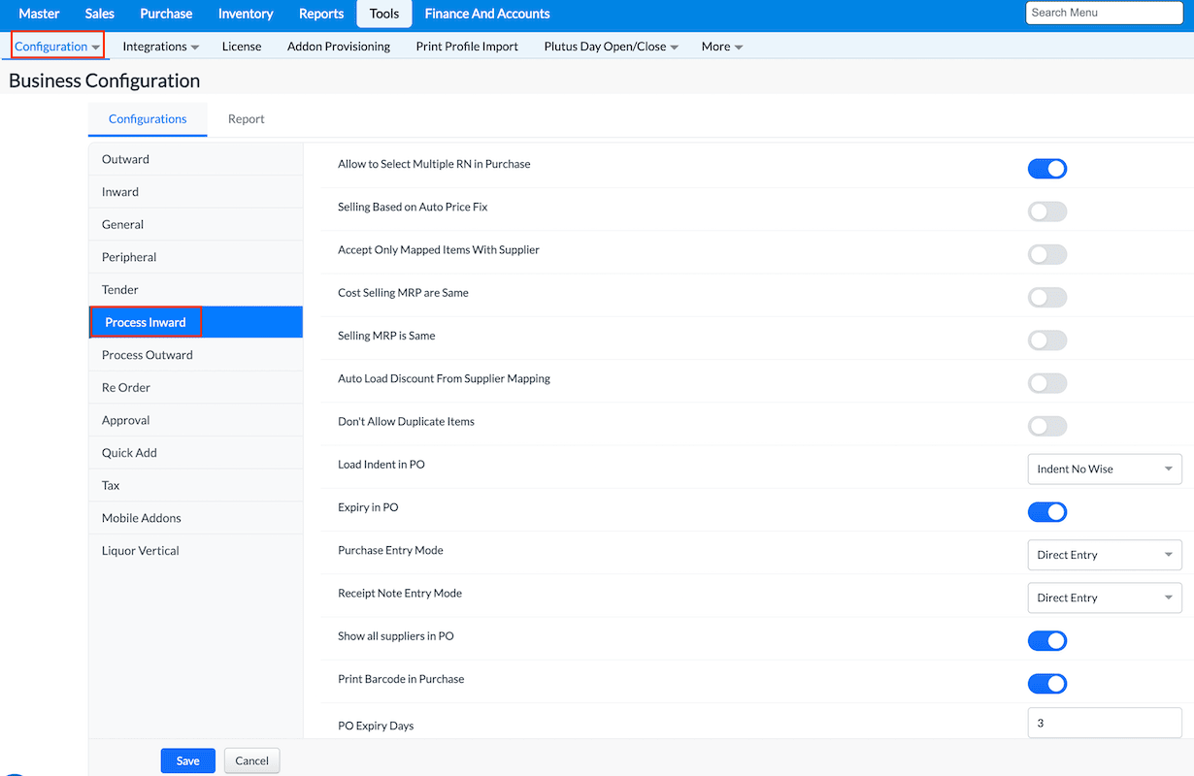Viewport: 1194px width, 776px height.
Task: Select the Peripheral category
Action: [195, 257]
